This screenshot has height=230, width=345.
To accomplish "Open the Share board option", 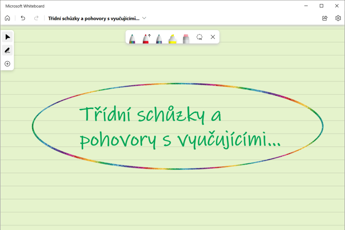I will tap(325, 18).
